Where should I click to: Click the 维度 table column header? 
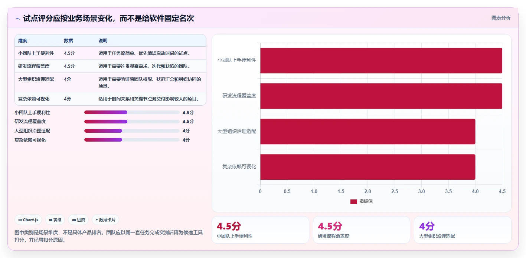23,41
